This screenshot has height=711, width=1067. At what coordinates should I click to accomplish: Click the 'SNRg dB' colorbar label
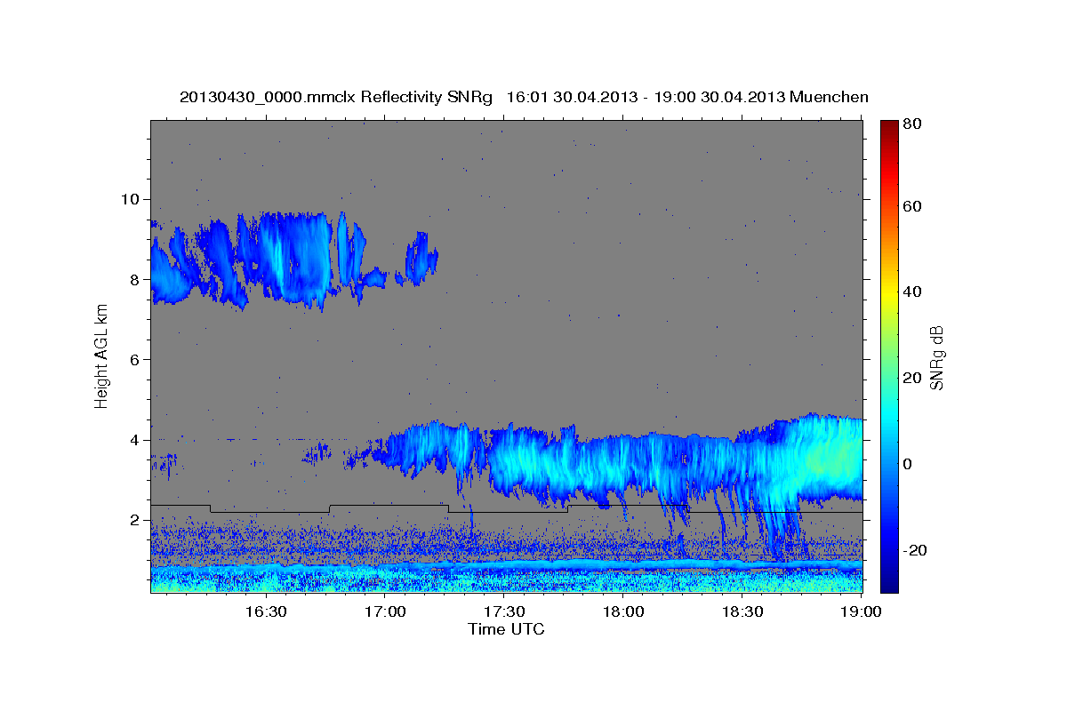936,356
